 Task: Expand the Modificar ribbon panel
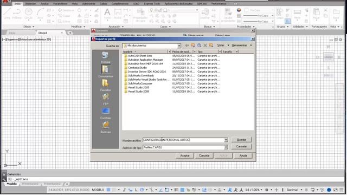pos(78,27)
